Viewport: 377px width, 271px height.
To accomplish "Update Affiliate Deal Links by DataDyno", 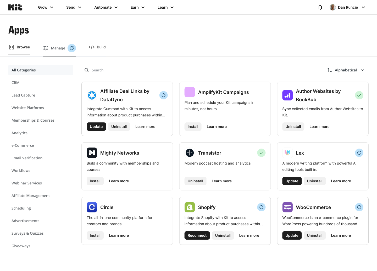I will click(96, 127).
